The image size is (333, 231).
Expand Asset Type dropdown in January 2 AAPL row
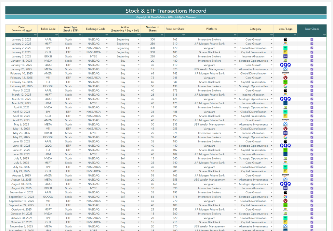coord(80,39)
